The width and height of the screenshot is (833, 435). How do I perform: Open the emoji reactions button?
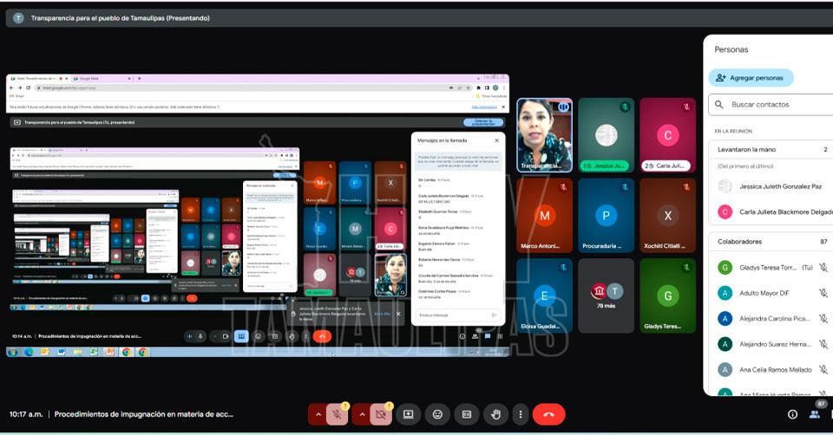point(437,414)
